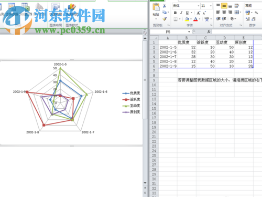Apply Percent Style with the % icon
This screenshot has height=197, width=262.
point(256,13)
